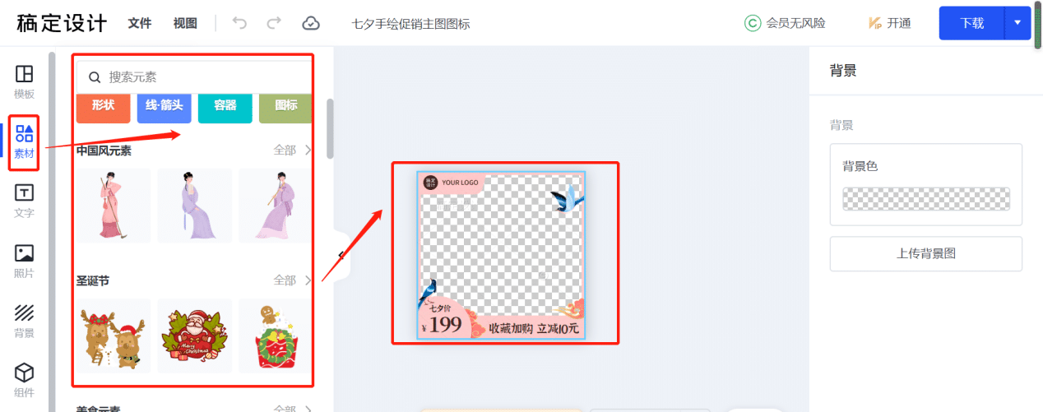The width and height of the screenshot is (1043, 412).
Task: Select the 形状 shapes category button
Action: coord(103,106)
